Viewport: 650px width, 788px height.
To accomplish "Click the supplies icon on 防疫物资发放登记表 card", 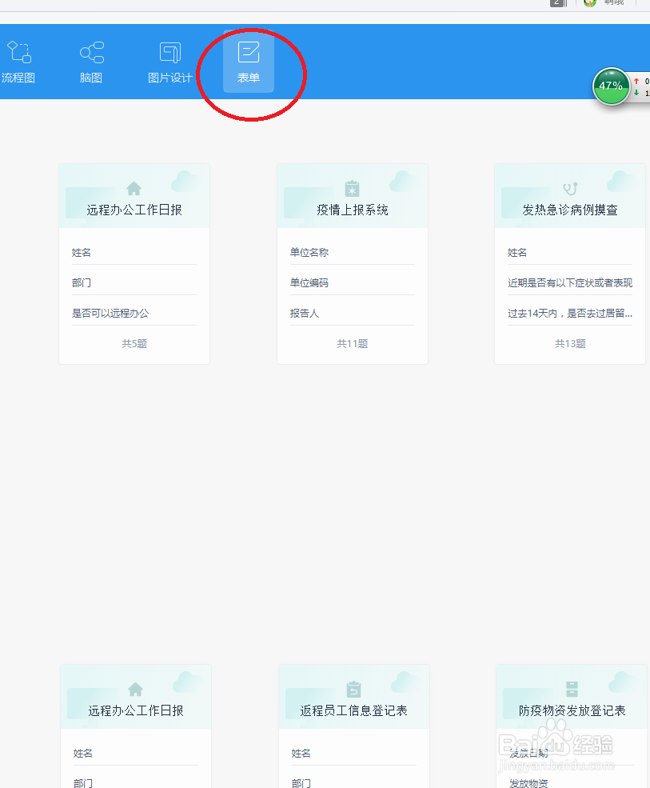I will [x=570, y=689].
